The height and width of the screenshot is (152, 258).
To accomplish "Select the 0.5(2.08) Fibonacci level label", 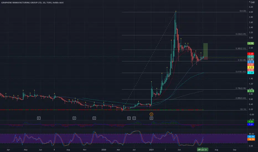I will click(x=242, y=60).
